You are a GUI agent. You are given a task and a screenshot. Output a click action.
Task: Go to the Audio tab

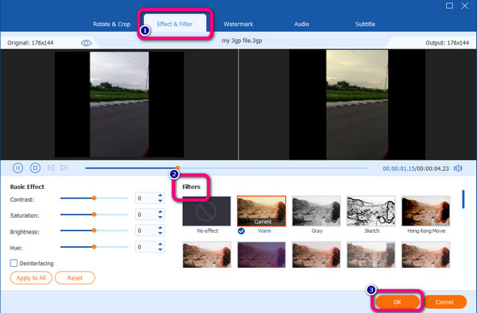[x=301, y=24]
